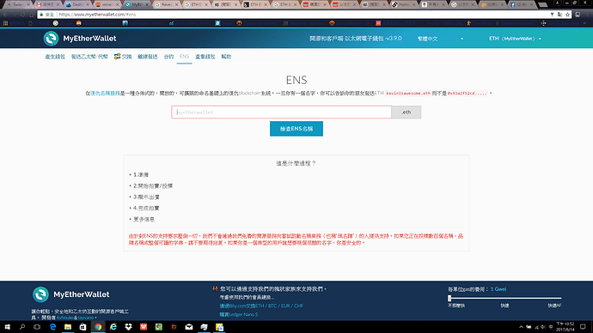
Task: Bookmark page with the star icon
Action: pyautogui.click(x=568, y=15)
